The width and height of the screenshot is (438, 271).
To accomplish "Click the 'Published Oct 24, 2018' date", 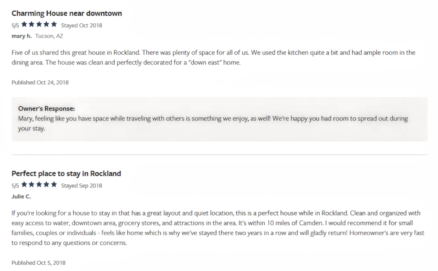I will pyautogui.click(x=40, y=82).
